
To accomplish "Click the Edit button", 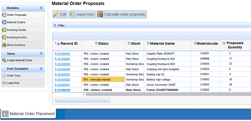I will coord(60,14).
